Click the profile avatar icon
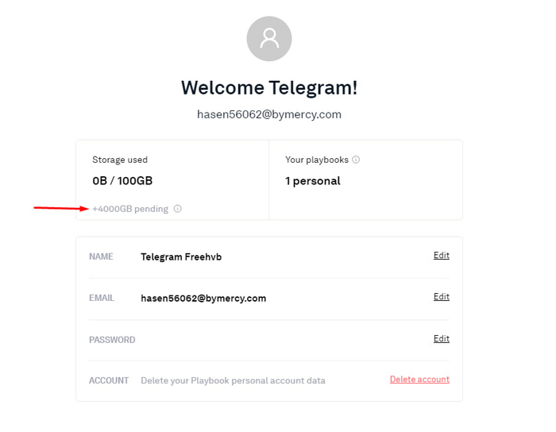 [x=269, y=38]
